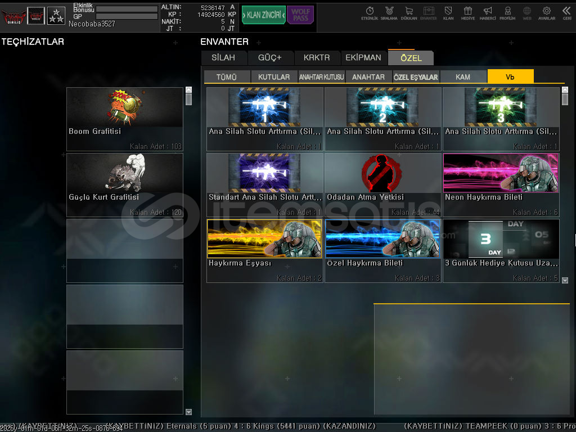Filter by ANAHTAR KUTUSU sub-tab
576x432 pixels.
[x=321, y=76]
